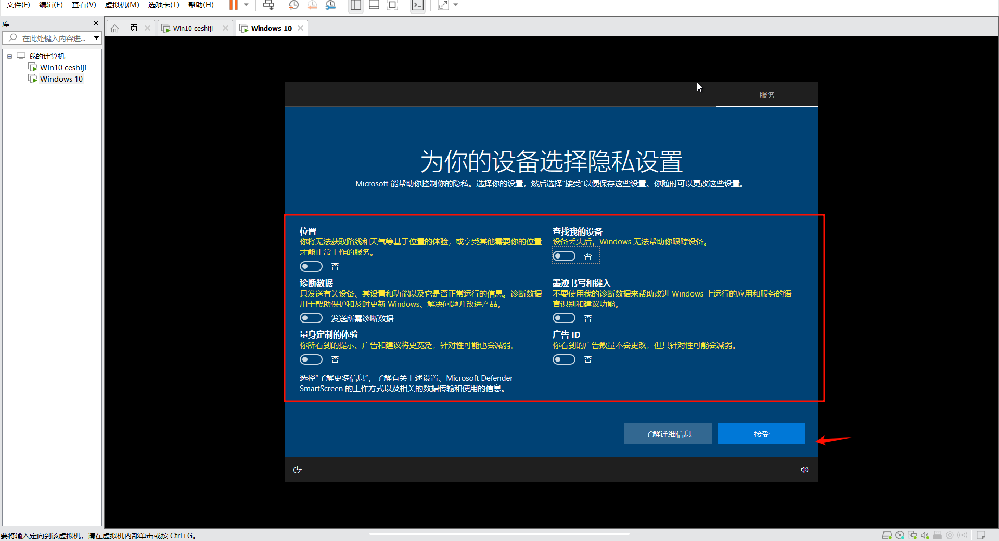Click the hard disk status icon
This screenshot has width=999, height=541.
pyautogui.click(x=887, y=535)
